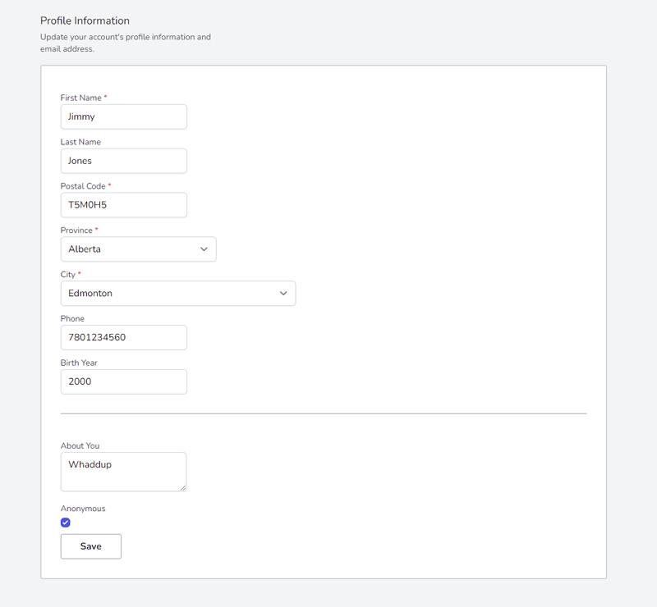Select the Postal Code field T5M0H5
657x607 pixels.
point(124,205)
